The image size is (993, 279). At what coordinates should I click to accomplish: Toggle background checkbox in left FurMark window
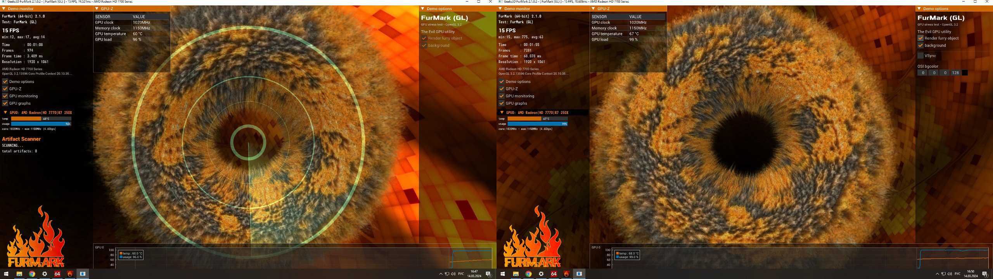click(424, 45)
